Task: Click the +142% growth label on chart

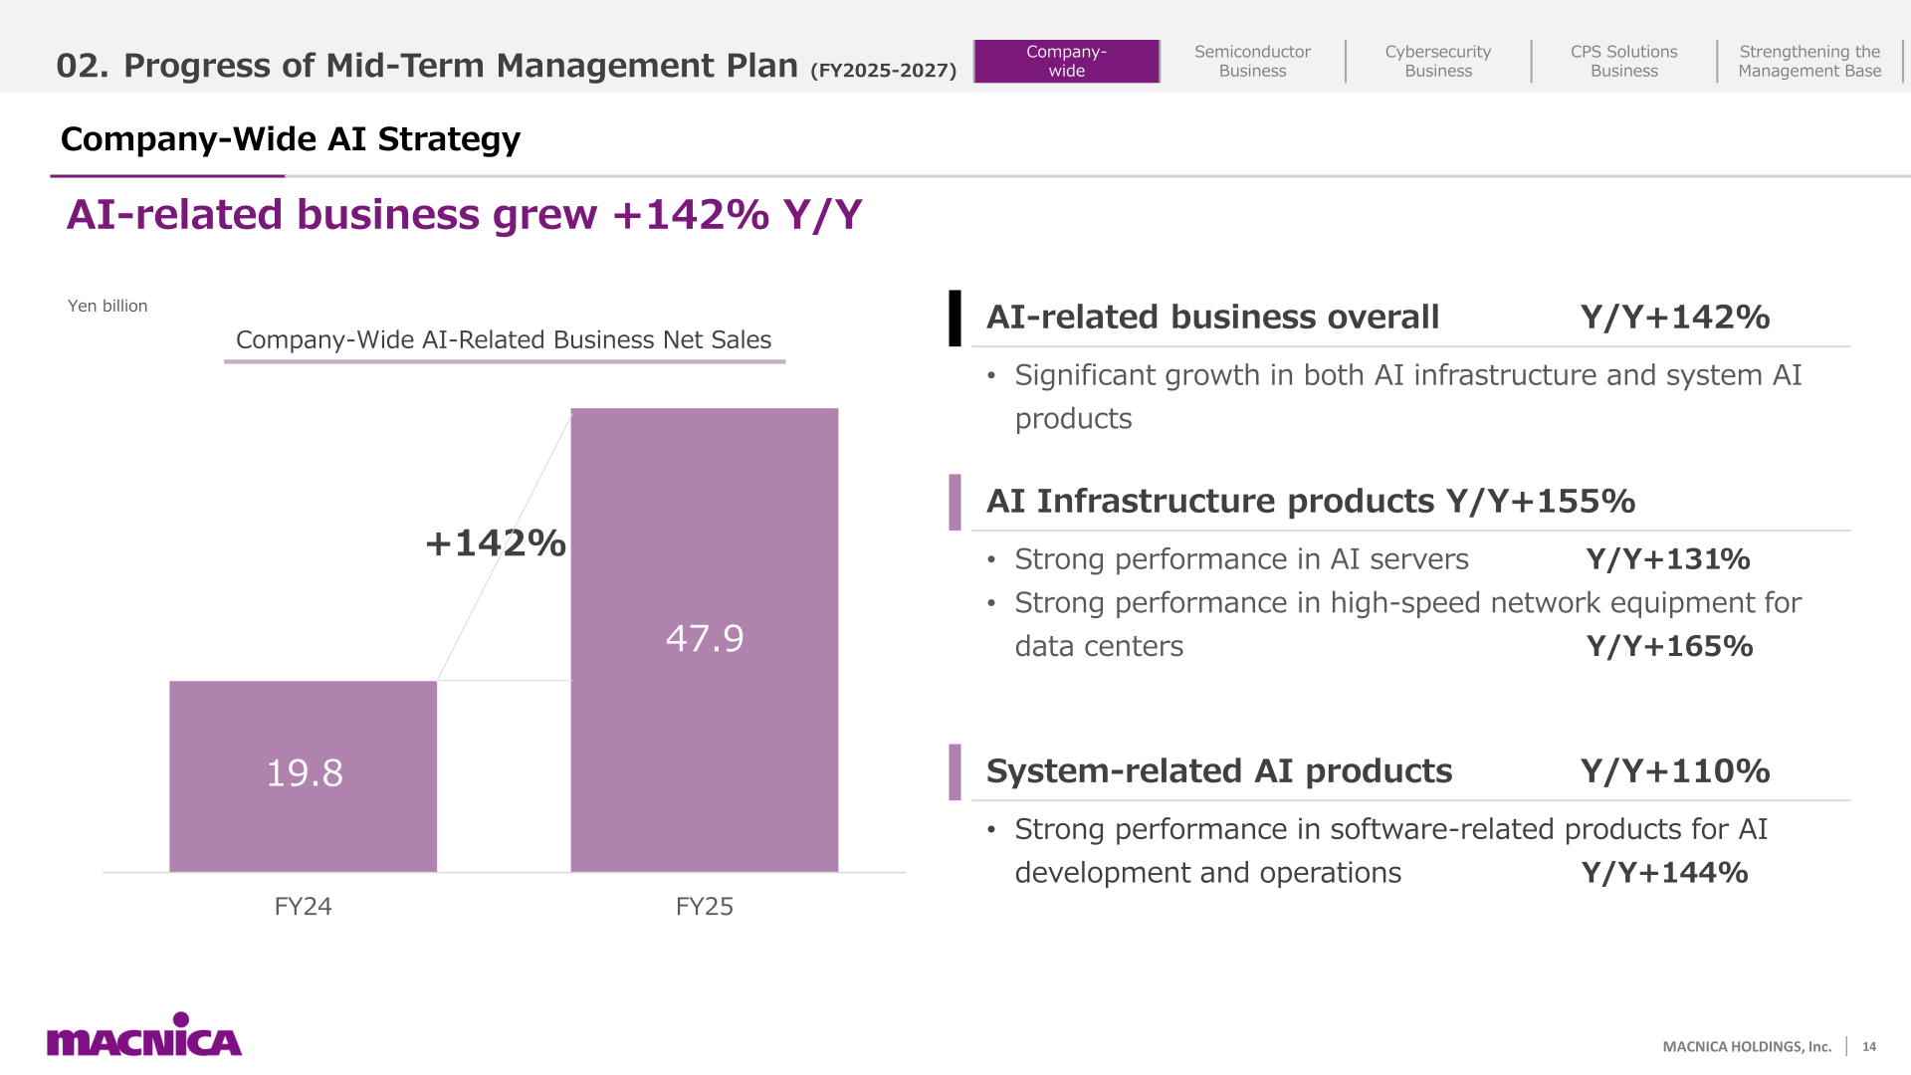Action: click(x=496, y=543)
